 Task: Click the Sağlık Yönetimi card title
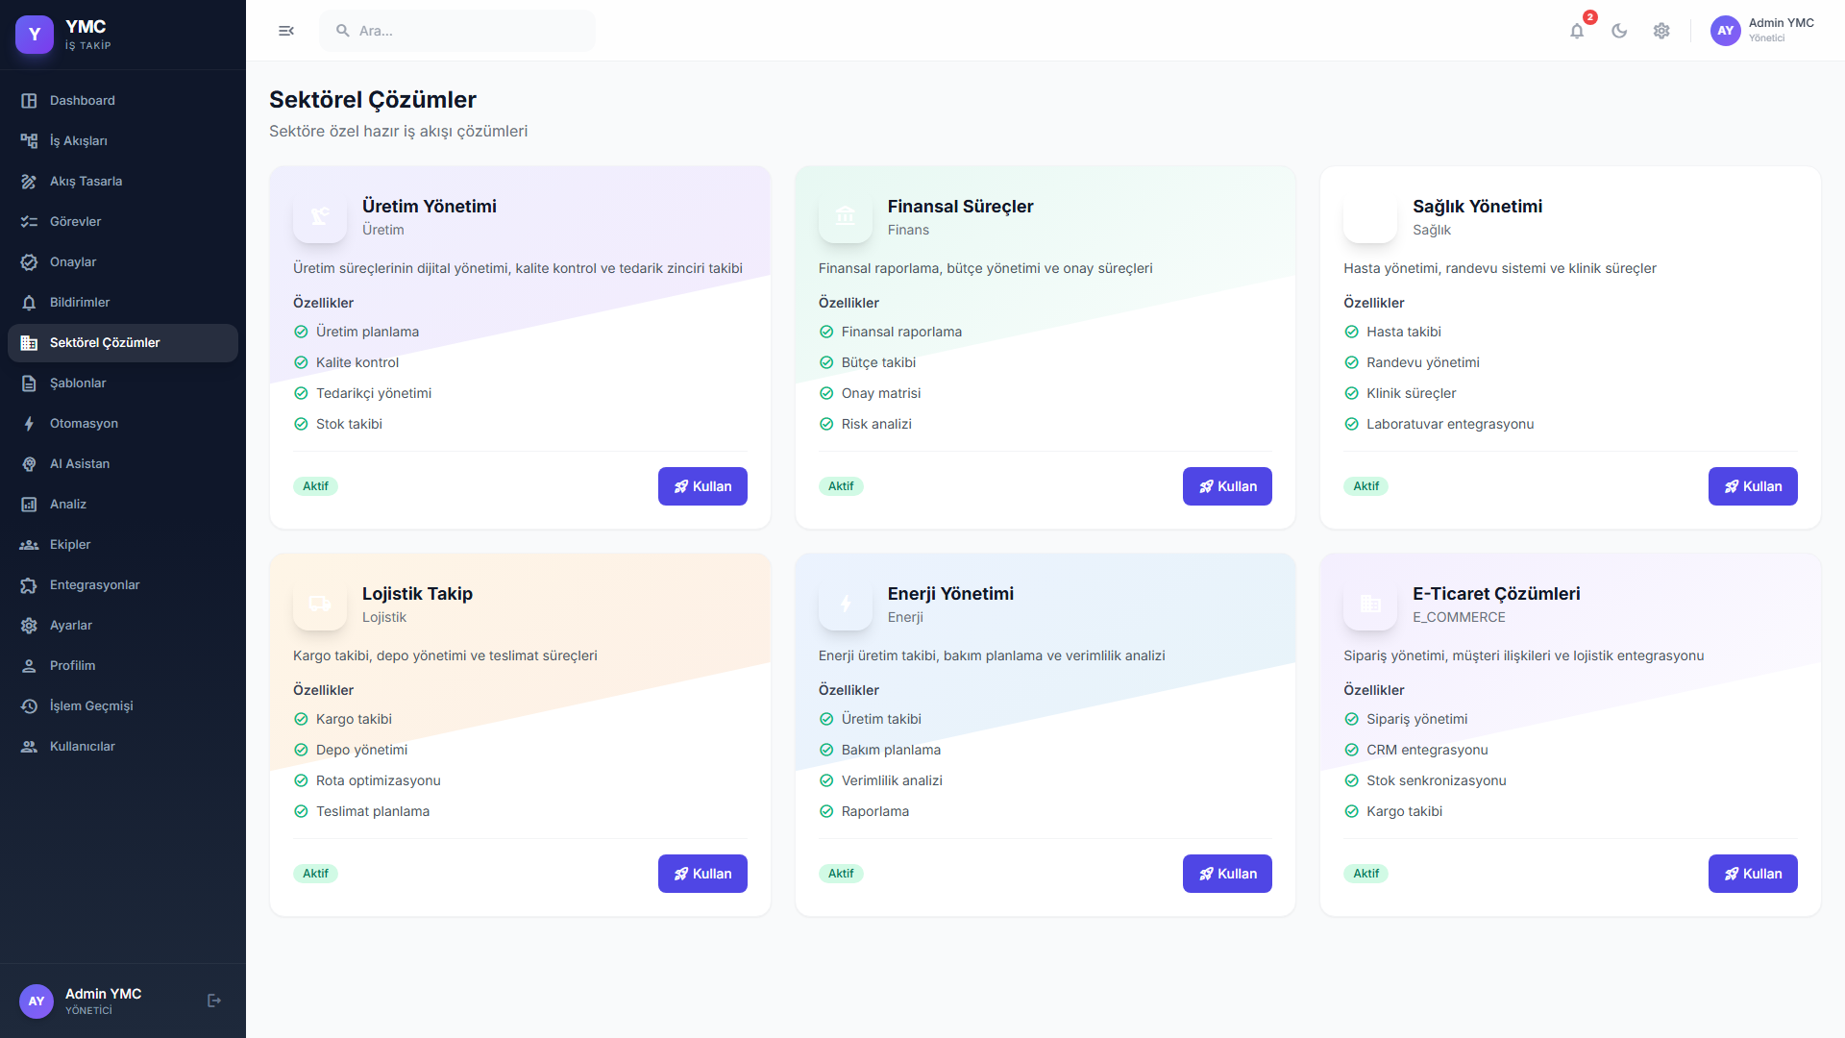(x=1477, y=207)
